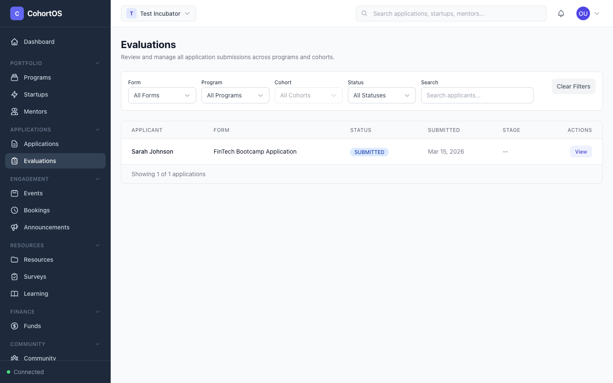Image resolution: width=613 pixels, height=383 pixels.
Task: Select the Learning book icon
Action: point(14,294)
